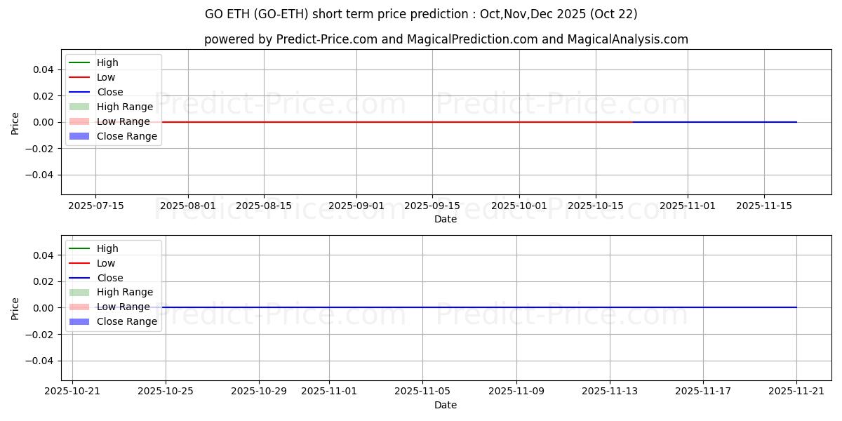
Task: Click the 2025-09-01 tick on top chart
Action: click(x=356, y=206)
